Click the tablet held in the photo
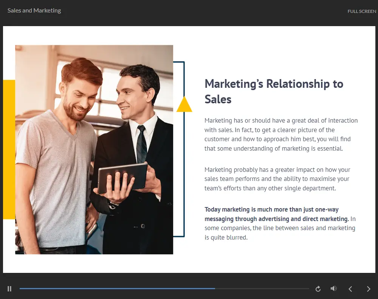The width and height of the screenshot is (378, 299). click(122, 177)
